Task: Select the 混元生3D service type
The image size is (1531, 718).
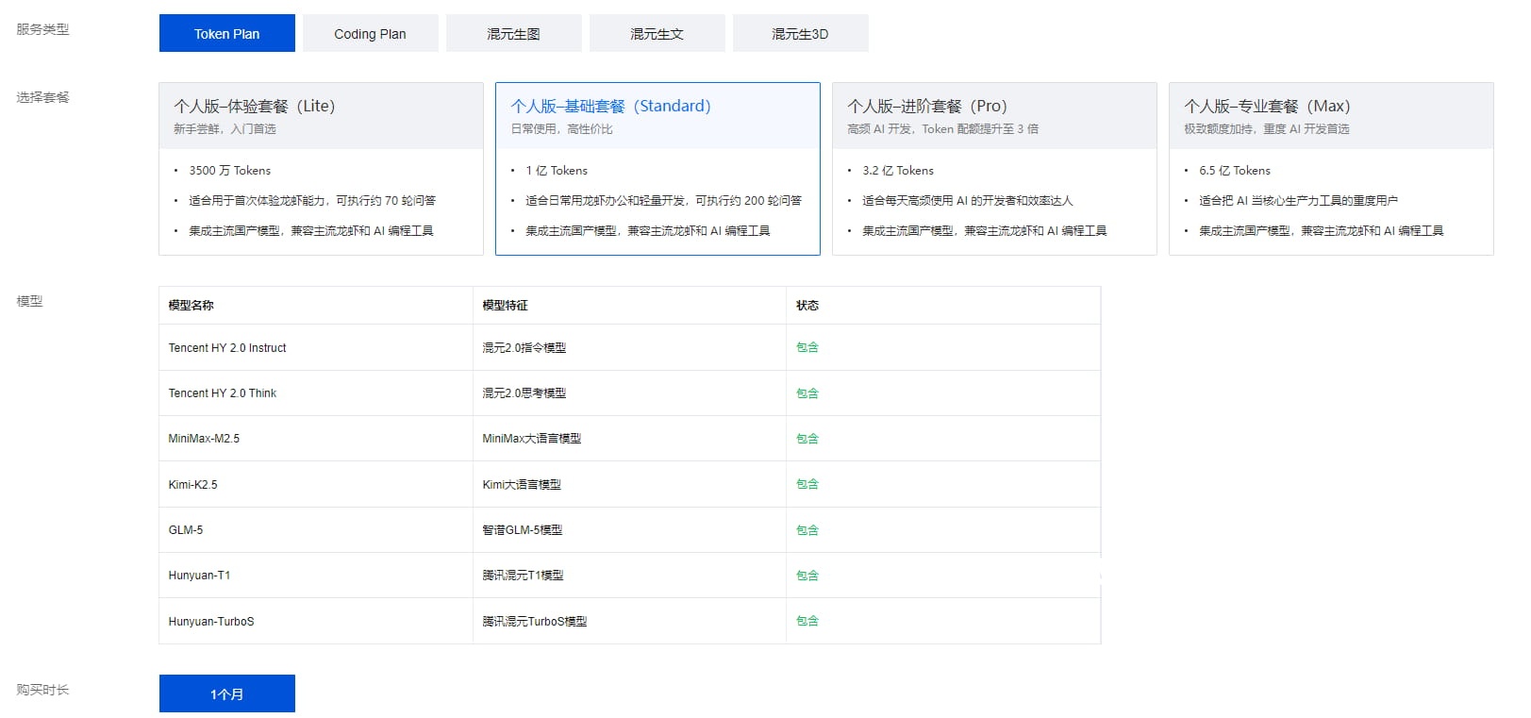Action: click(800, 34)
